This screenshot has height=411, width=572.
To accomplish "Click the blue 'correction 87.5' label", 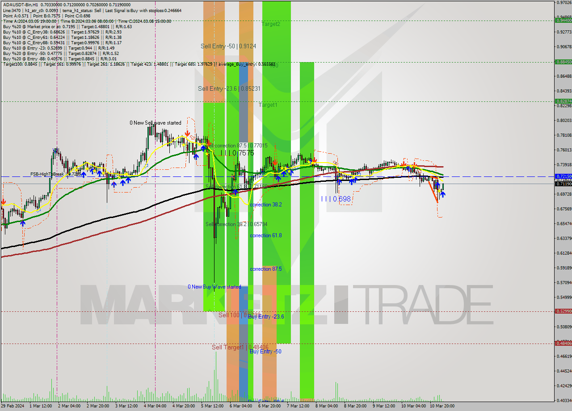I will pos(266,269).
